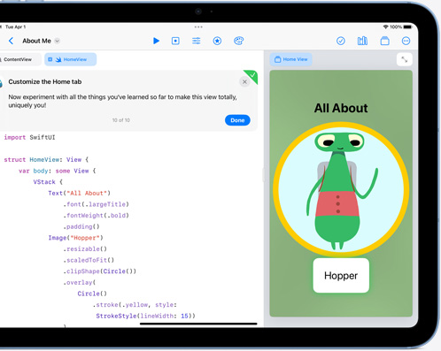Select the HomeView file tab
Viewport: 441px width, 351px height.
(x=71, y=59)
